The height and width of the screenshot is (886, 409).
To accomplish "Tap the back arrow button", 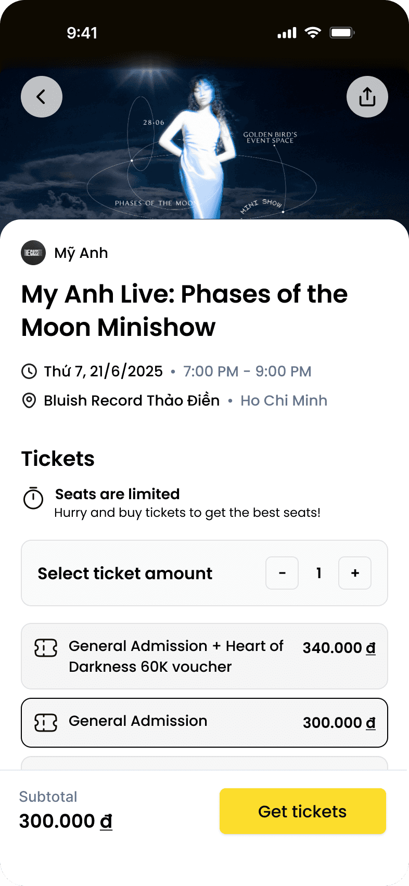I will (42, 97).
